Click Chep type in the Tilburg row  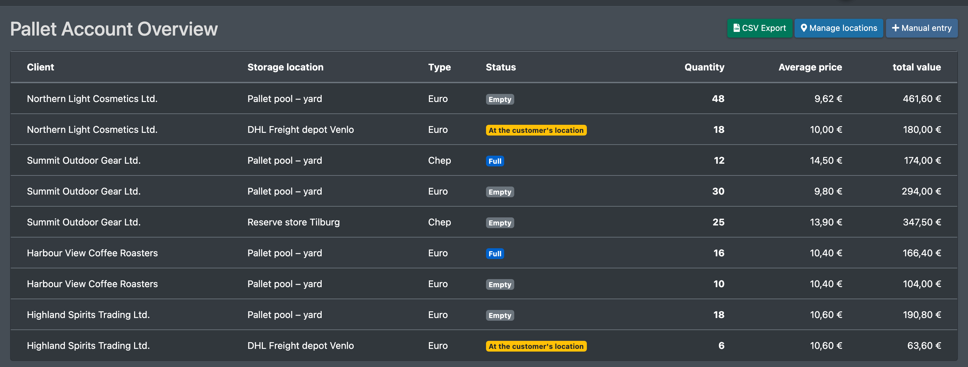tap(439, 222)
